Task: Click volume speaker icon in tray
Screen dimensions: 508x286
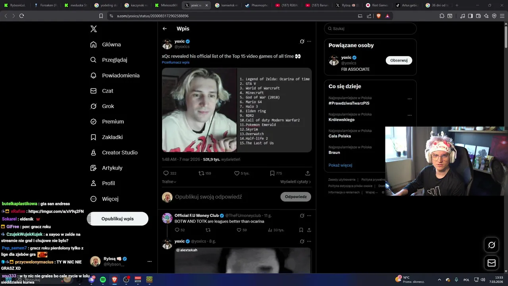Action: point(483,280)
